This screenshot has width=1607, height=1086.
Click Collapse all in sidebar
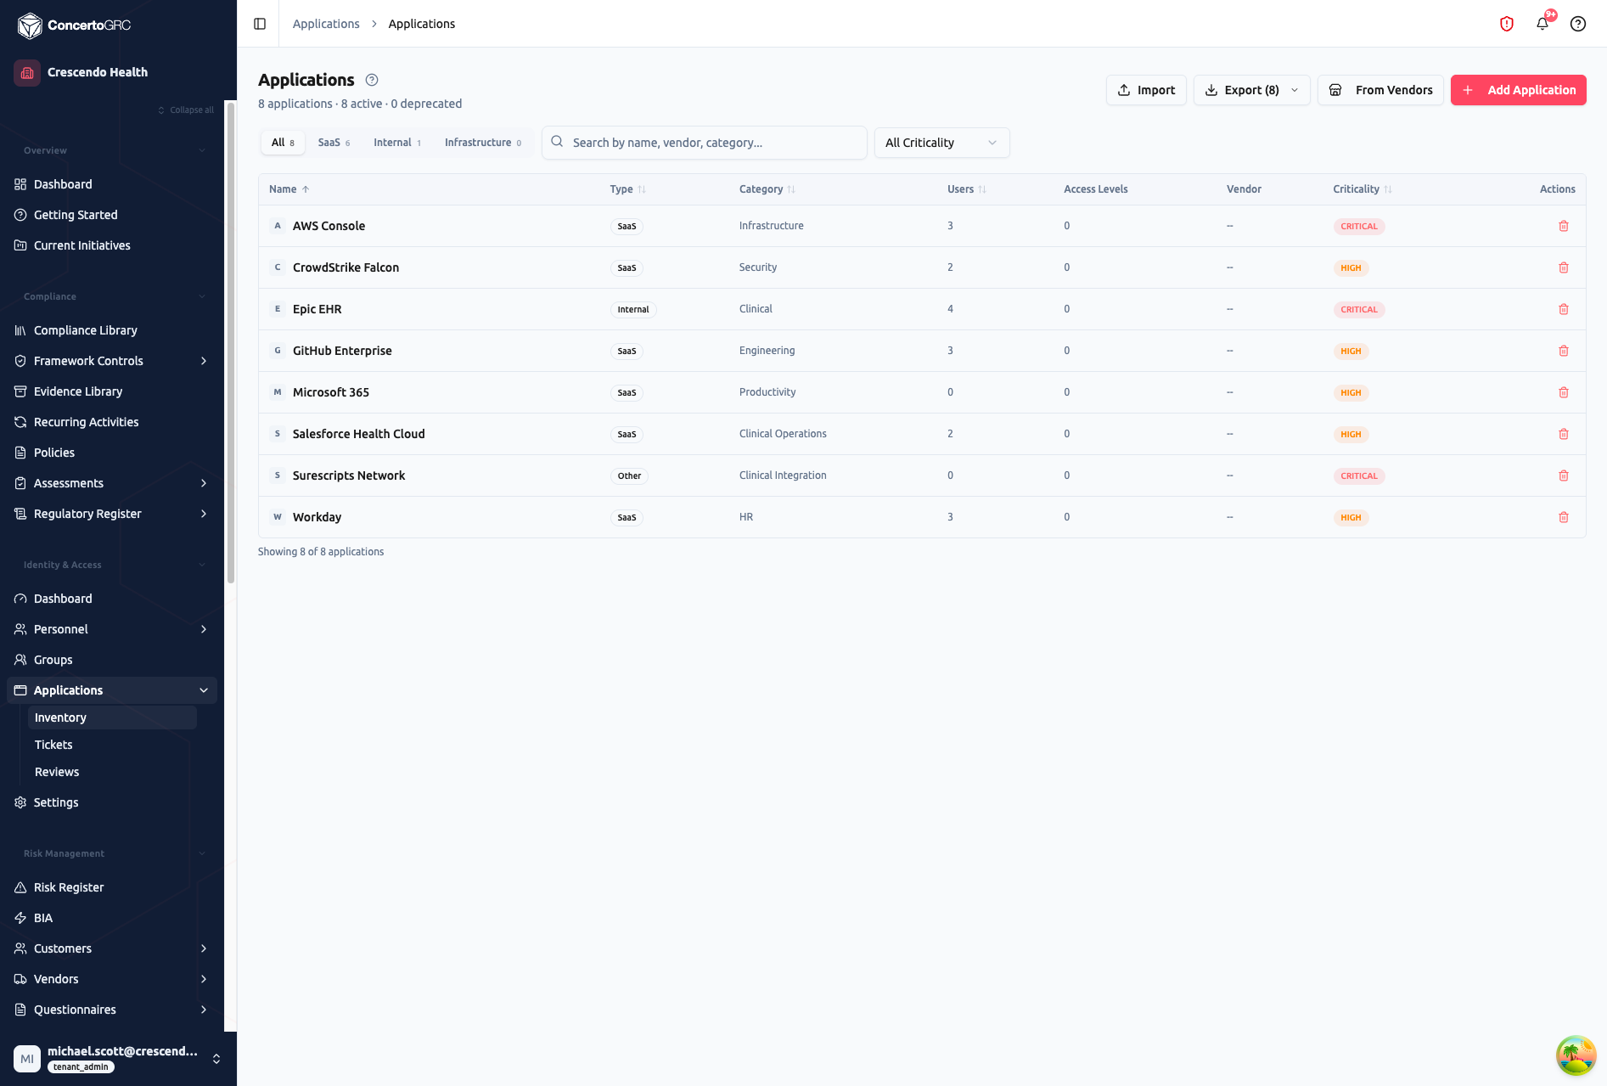pos(186,110)
